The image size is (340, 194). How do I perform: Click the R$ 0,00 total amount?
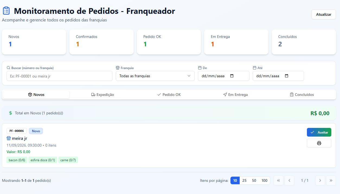[320, 113]
